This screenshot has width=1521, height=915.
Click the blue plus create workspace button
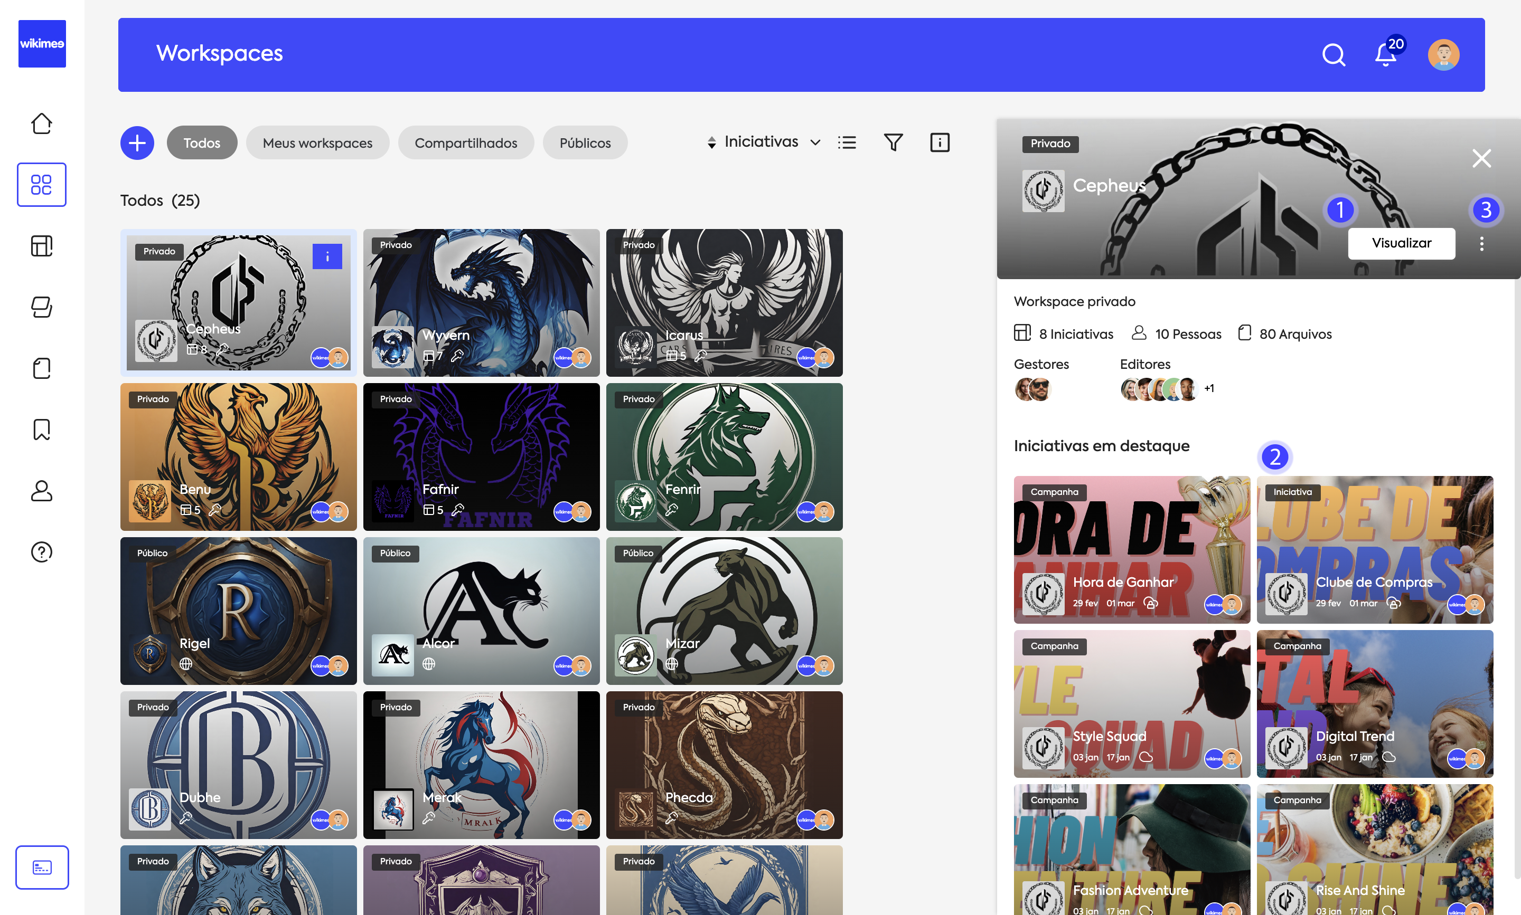[x=137, y=143]
